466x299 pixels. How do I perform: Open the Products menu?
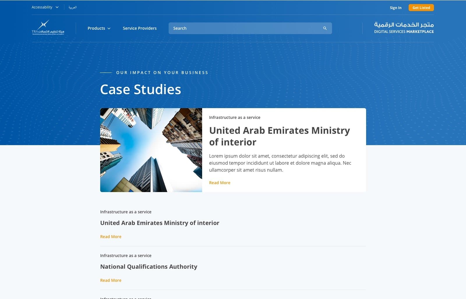click(99, 28)
